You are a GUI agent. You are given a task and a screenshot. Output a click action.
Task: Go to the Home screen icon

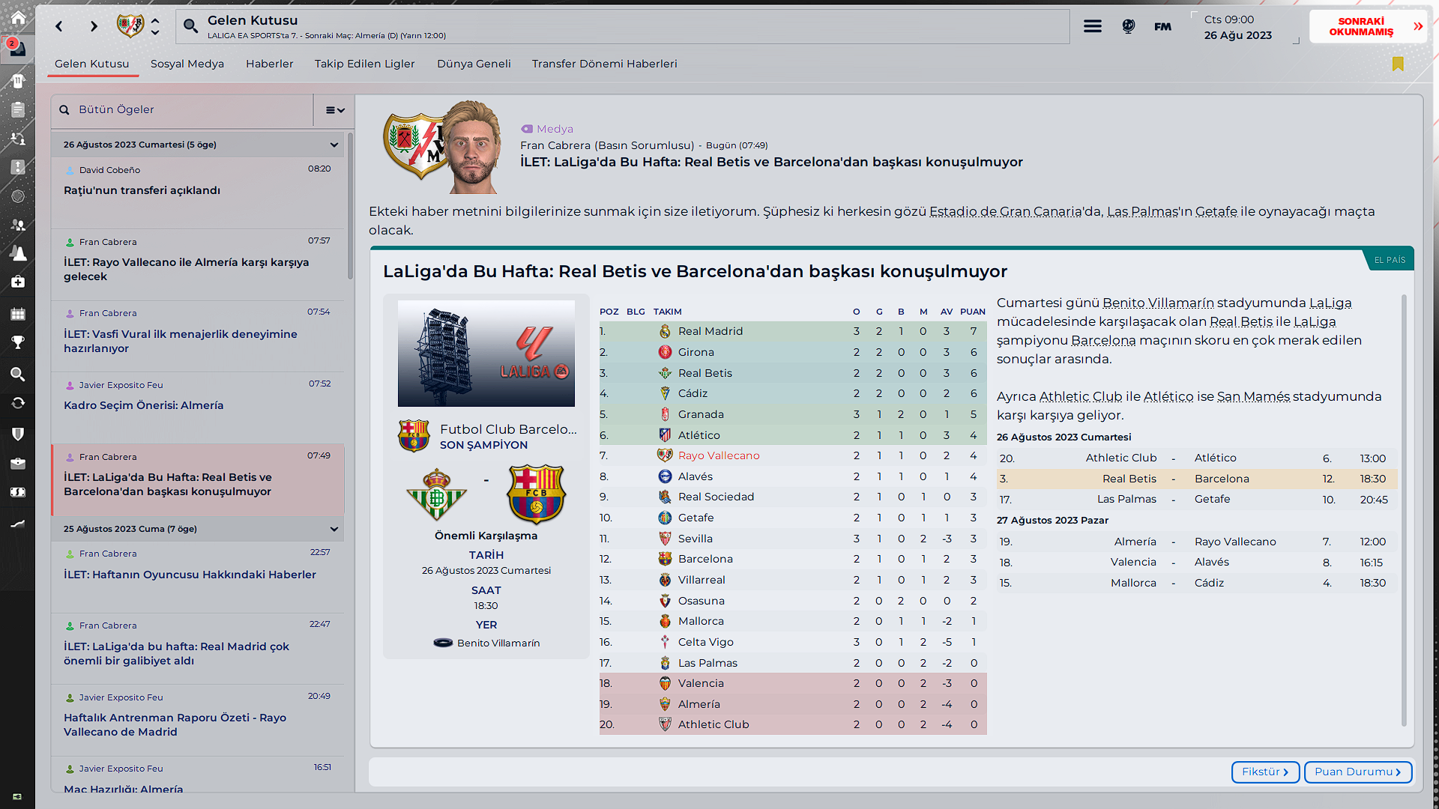pyautogui.click(x=18, y=18)
